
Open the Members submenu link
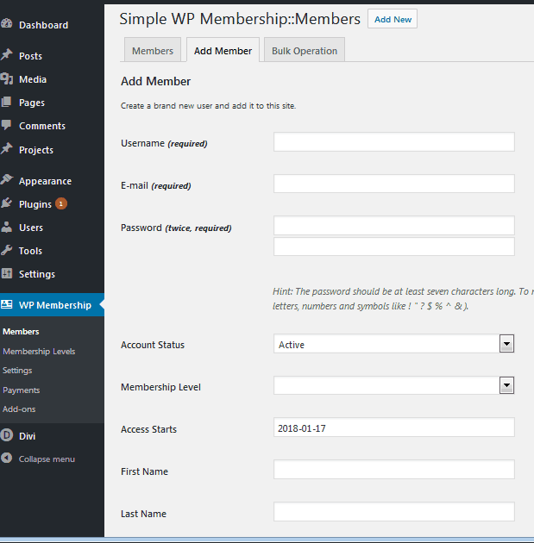click(x=21, y=332)
